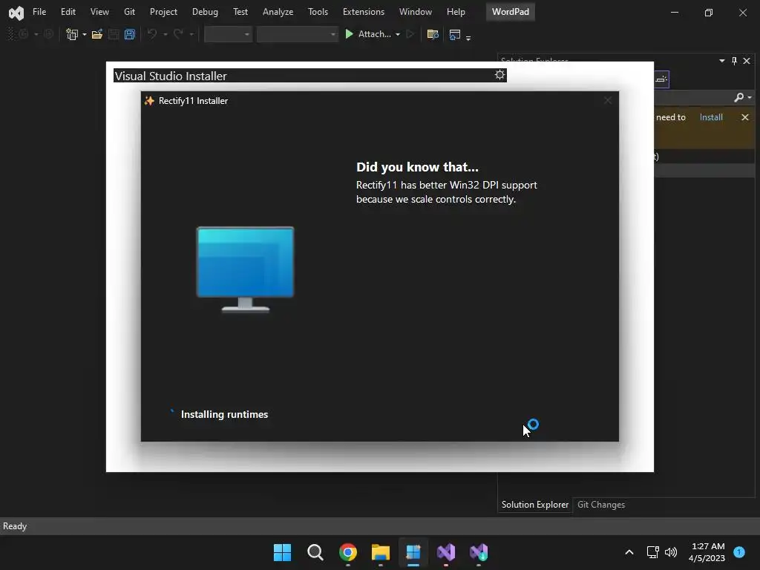Expand the Attach dropdown arrow
The image size is (760, 570).
pyautogui.click(x=398, y=34)
